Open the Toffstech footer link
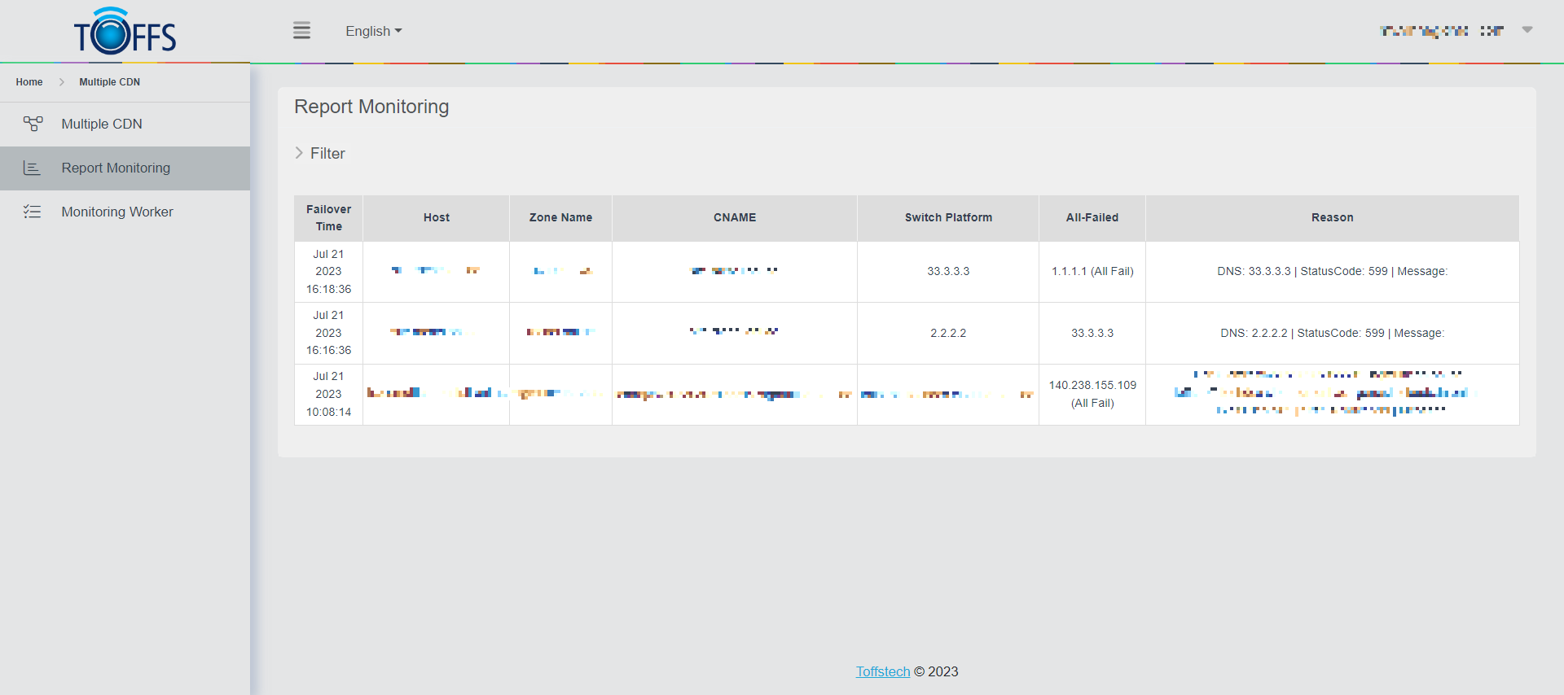The image size is (1564, 695). pyautogui.click(x=882, y=671)
